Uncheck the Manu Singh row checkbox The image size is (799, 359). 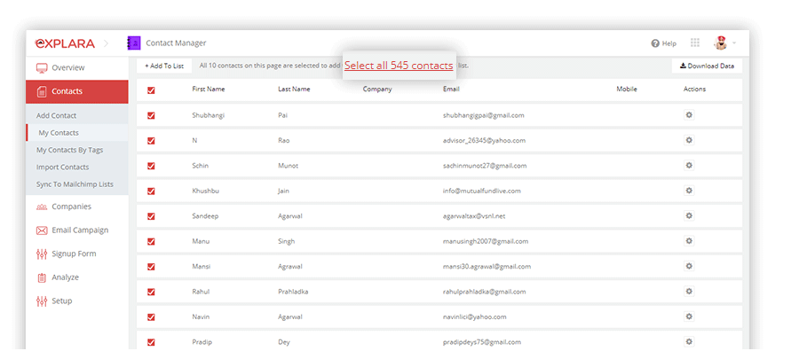point(151,241)
